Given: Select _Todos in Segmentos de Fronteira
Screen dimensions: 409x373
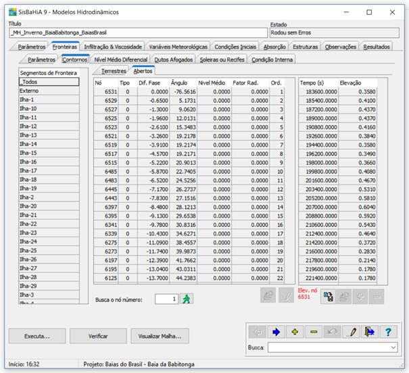Looking at the screenshot, I should click(x=49, y=82).
